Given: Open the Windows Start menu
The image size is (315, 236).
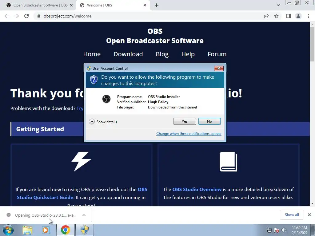Looking at the screenshot, I should coord(8,230).
